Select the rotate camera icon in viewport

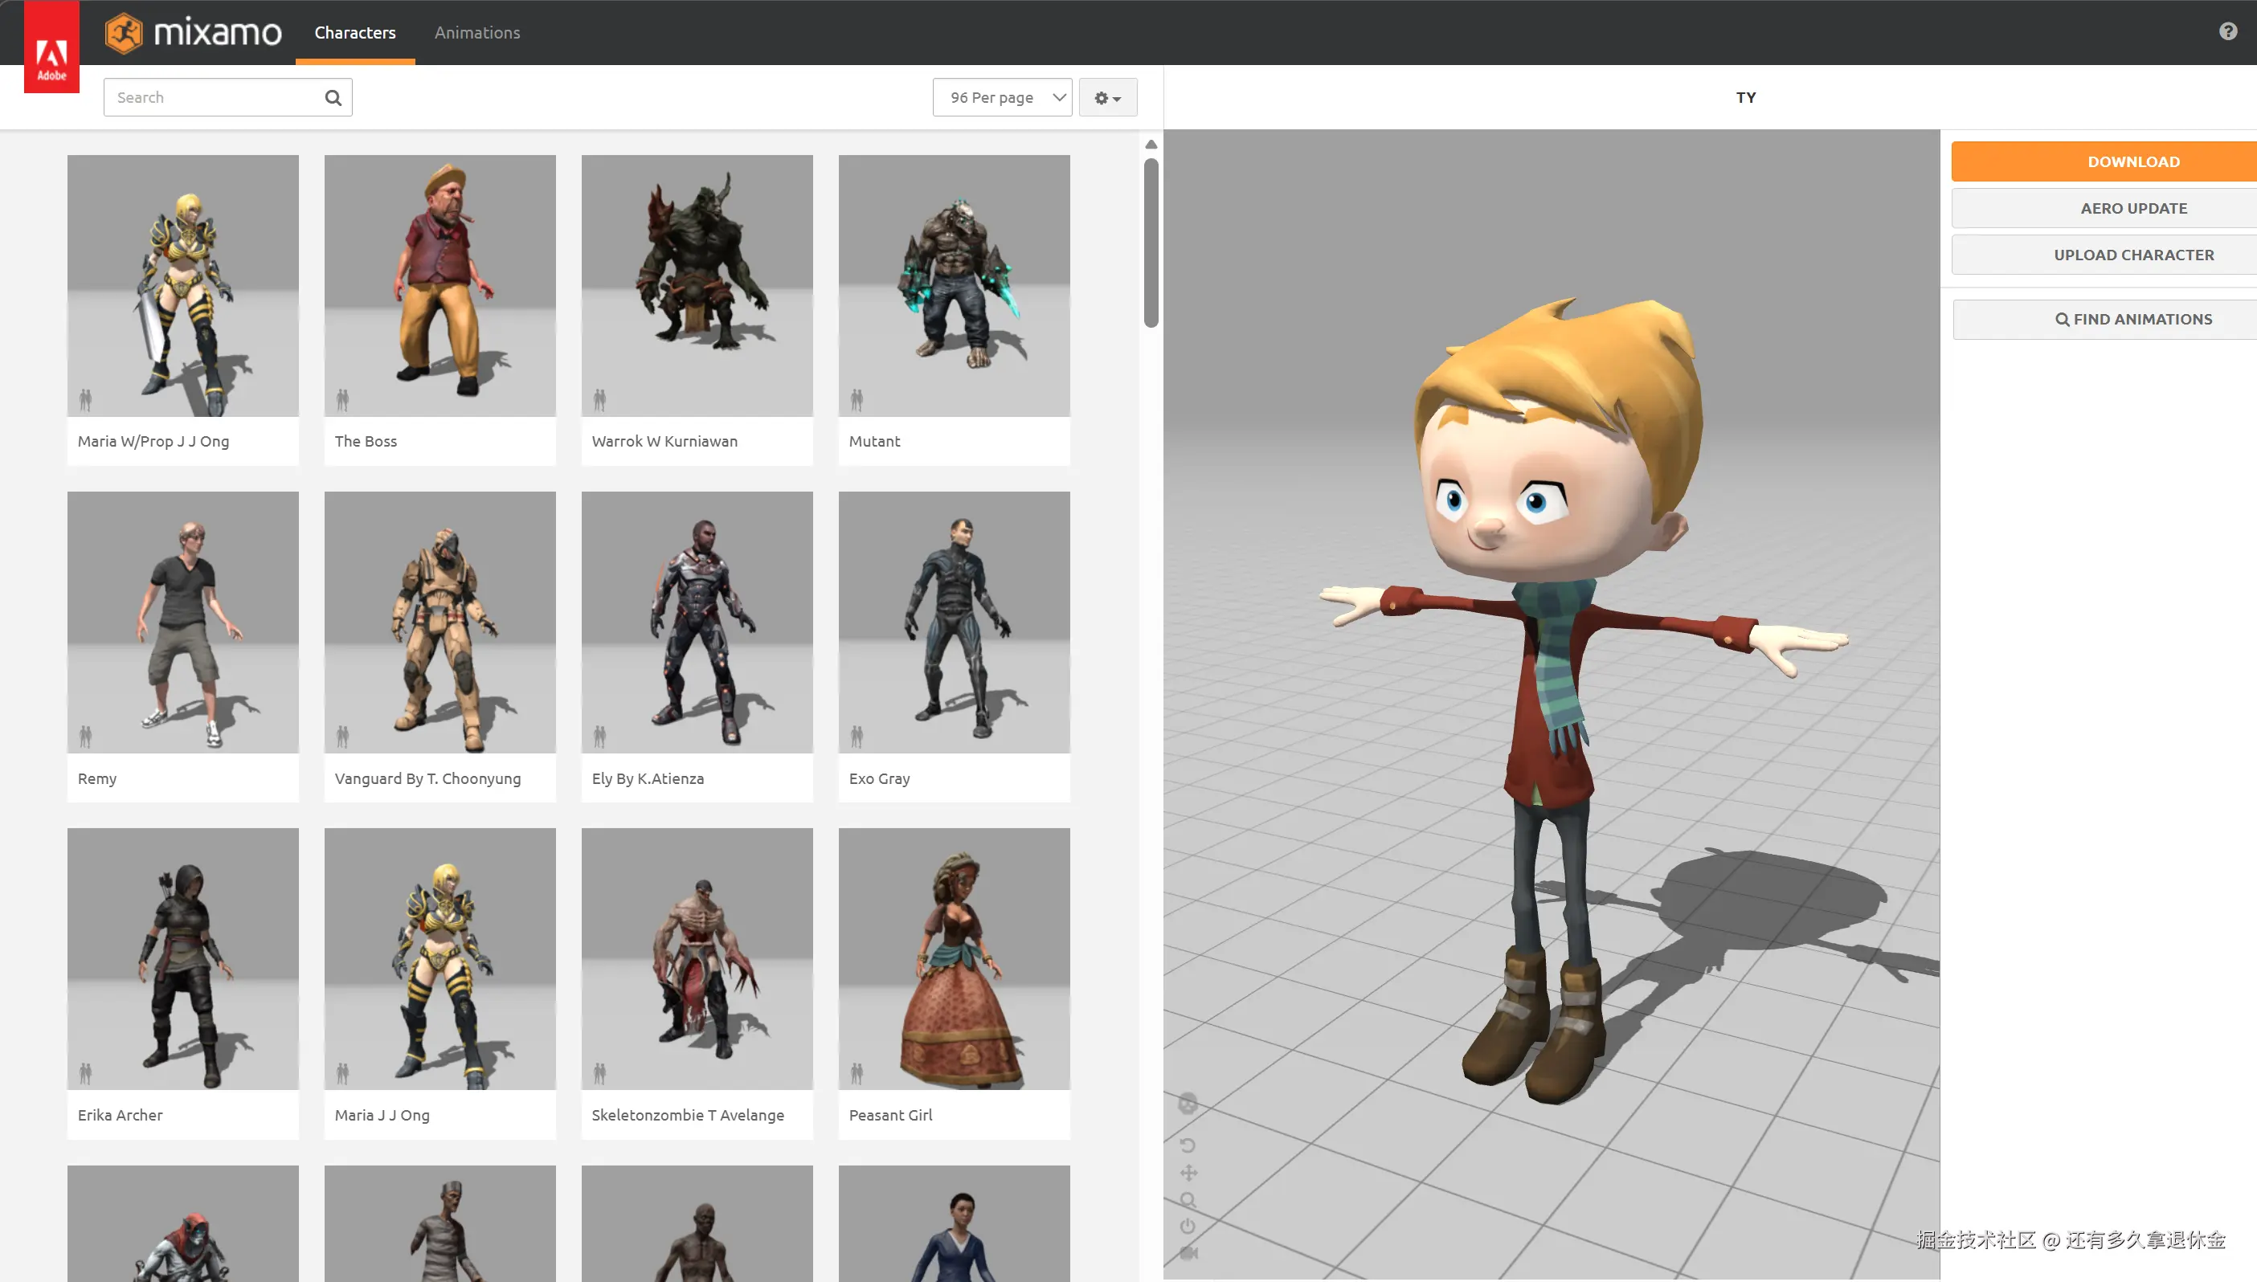coord(1188,1145)
